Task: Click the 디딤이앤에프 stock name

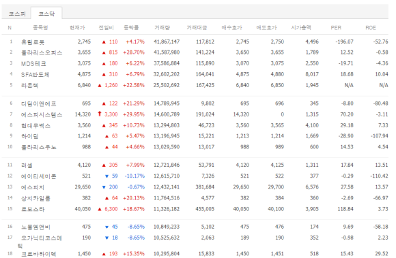Action: pyautogui.click(x=39, y=103)
